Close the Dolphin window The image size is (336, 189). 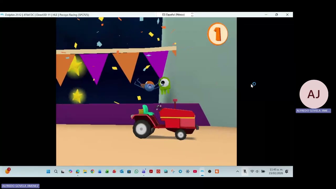click(287, 15)
